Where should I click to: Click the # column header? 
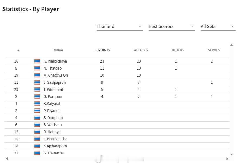(18, 50)
